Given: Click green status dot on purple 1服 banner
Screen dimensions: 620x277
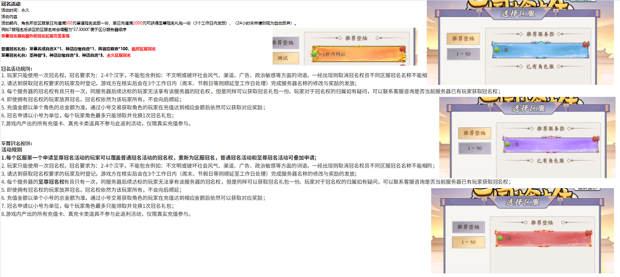Looking at the screenshot, I should pyautogui.click(x=507, y=144).
